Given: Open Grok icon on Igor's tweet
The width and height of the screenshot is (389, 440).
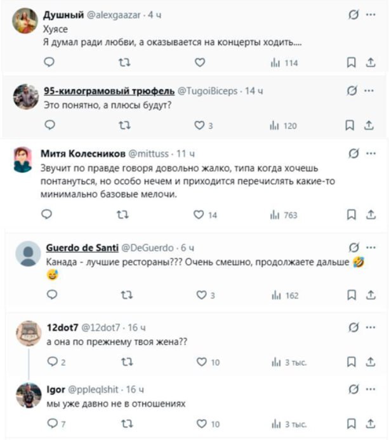Looking at the screenshot, I should [353, 389].
